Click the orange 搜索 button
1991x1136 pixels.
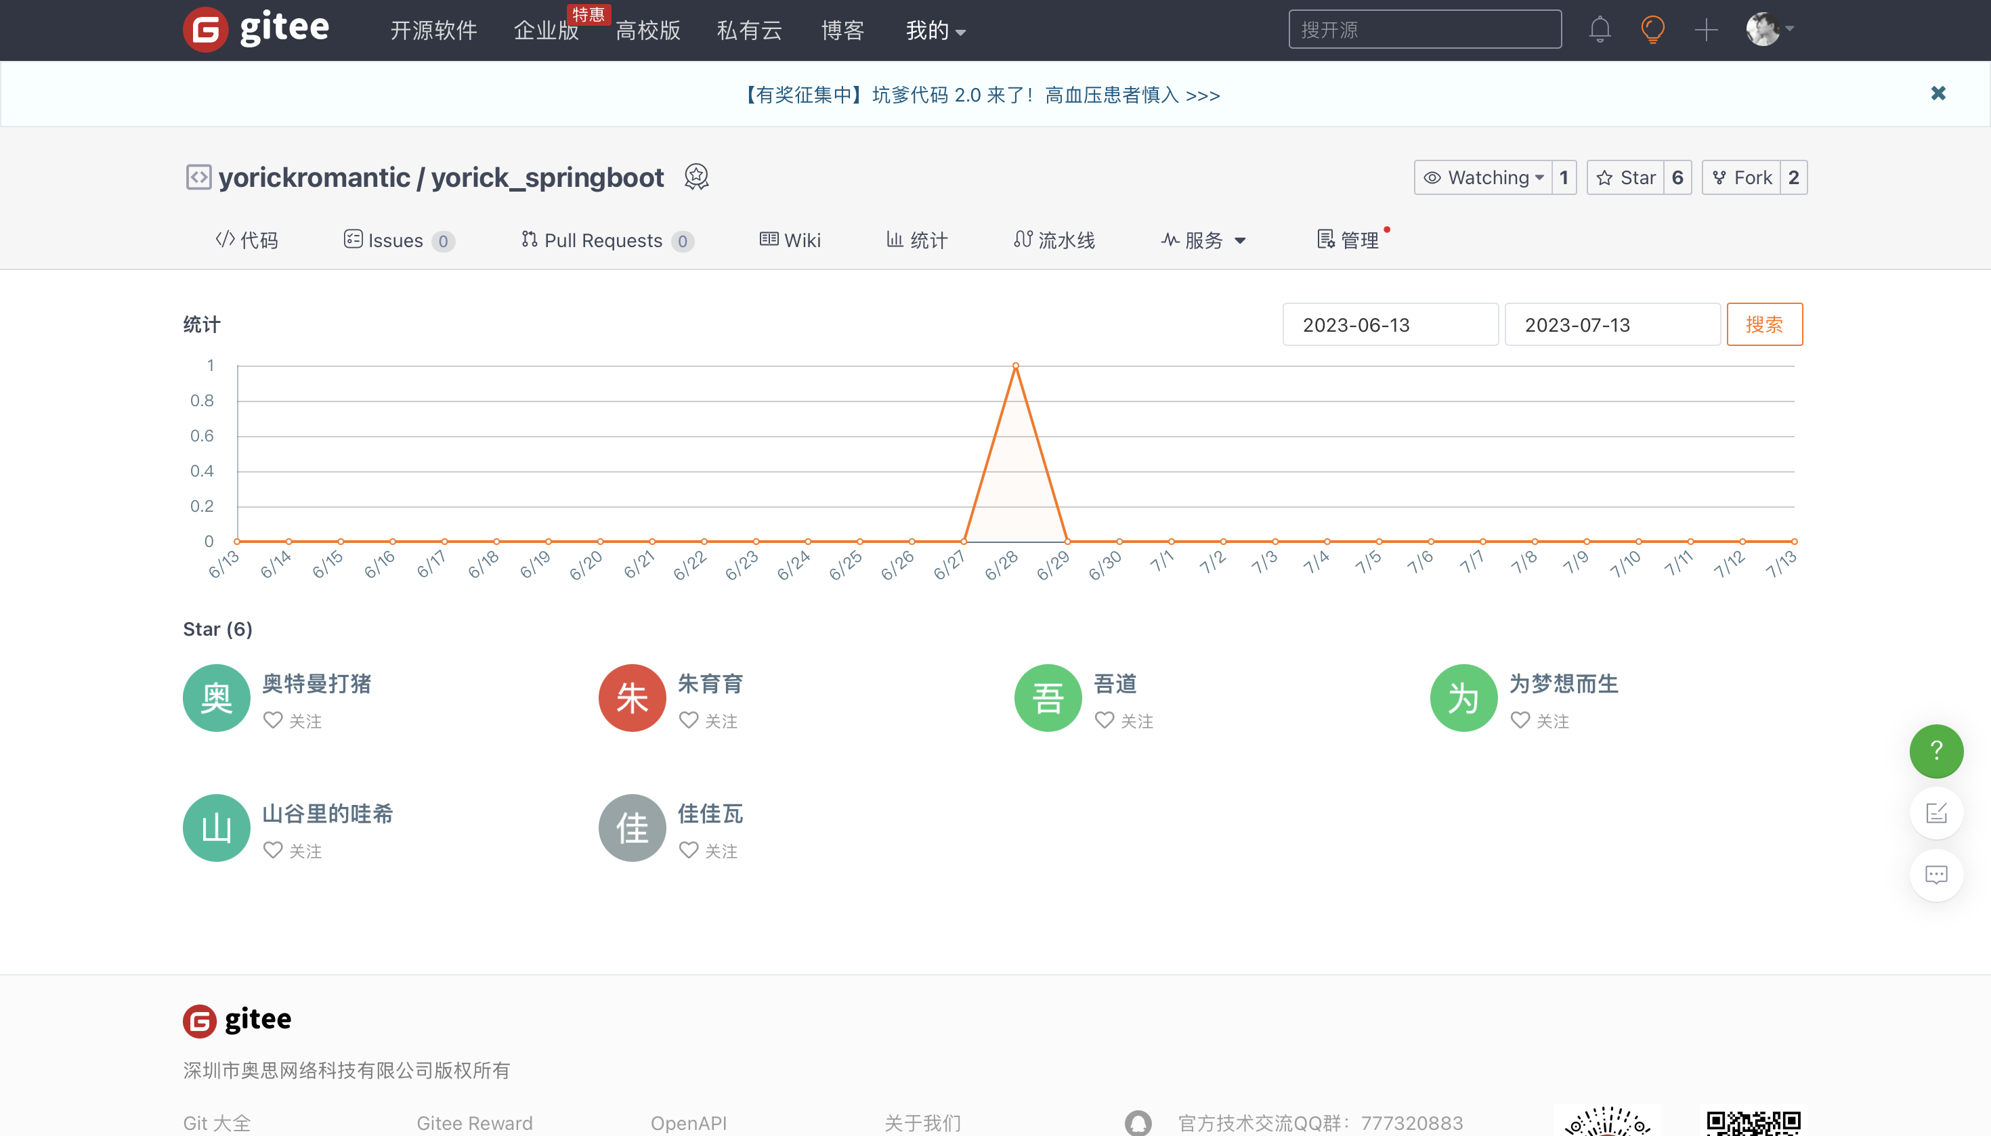pyautogui.click(x=1765, y=324)
